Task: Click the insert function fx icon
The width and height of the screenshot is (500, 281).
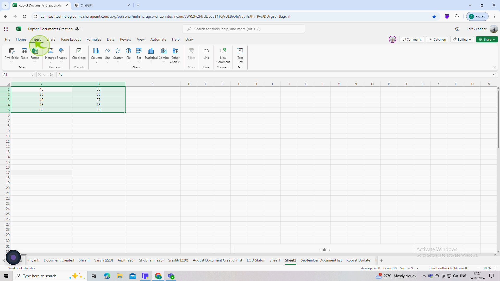Action: click(x=51, y=75)
